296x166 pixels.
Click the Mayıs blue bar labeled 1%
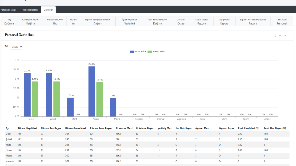(113, 107)
